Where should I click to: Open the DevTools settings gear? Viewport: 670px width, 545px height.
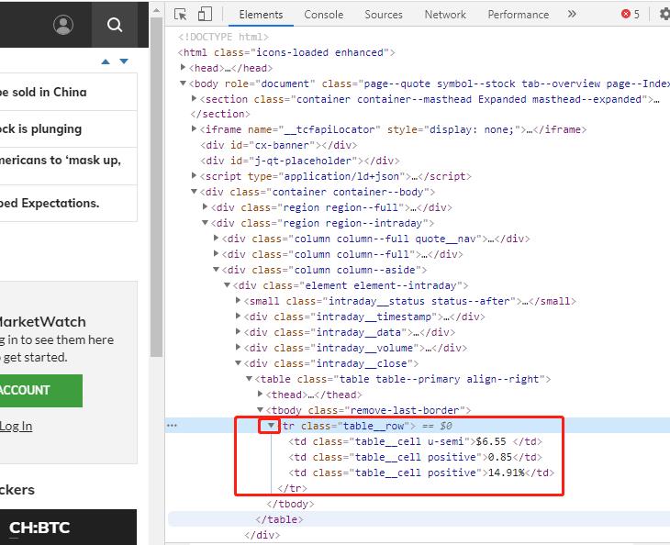pos(664,15)
